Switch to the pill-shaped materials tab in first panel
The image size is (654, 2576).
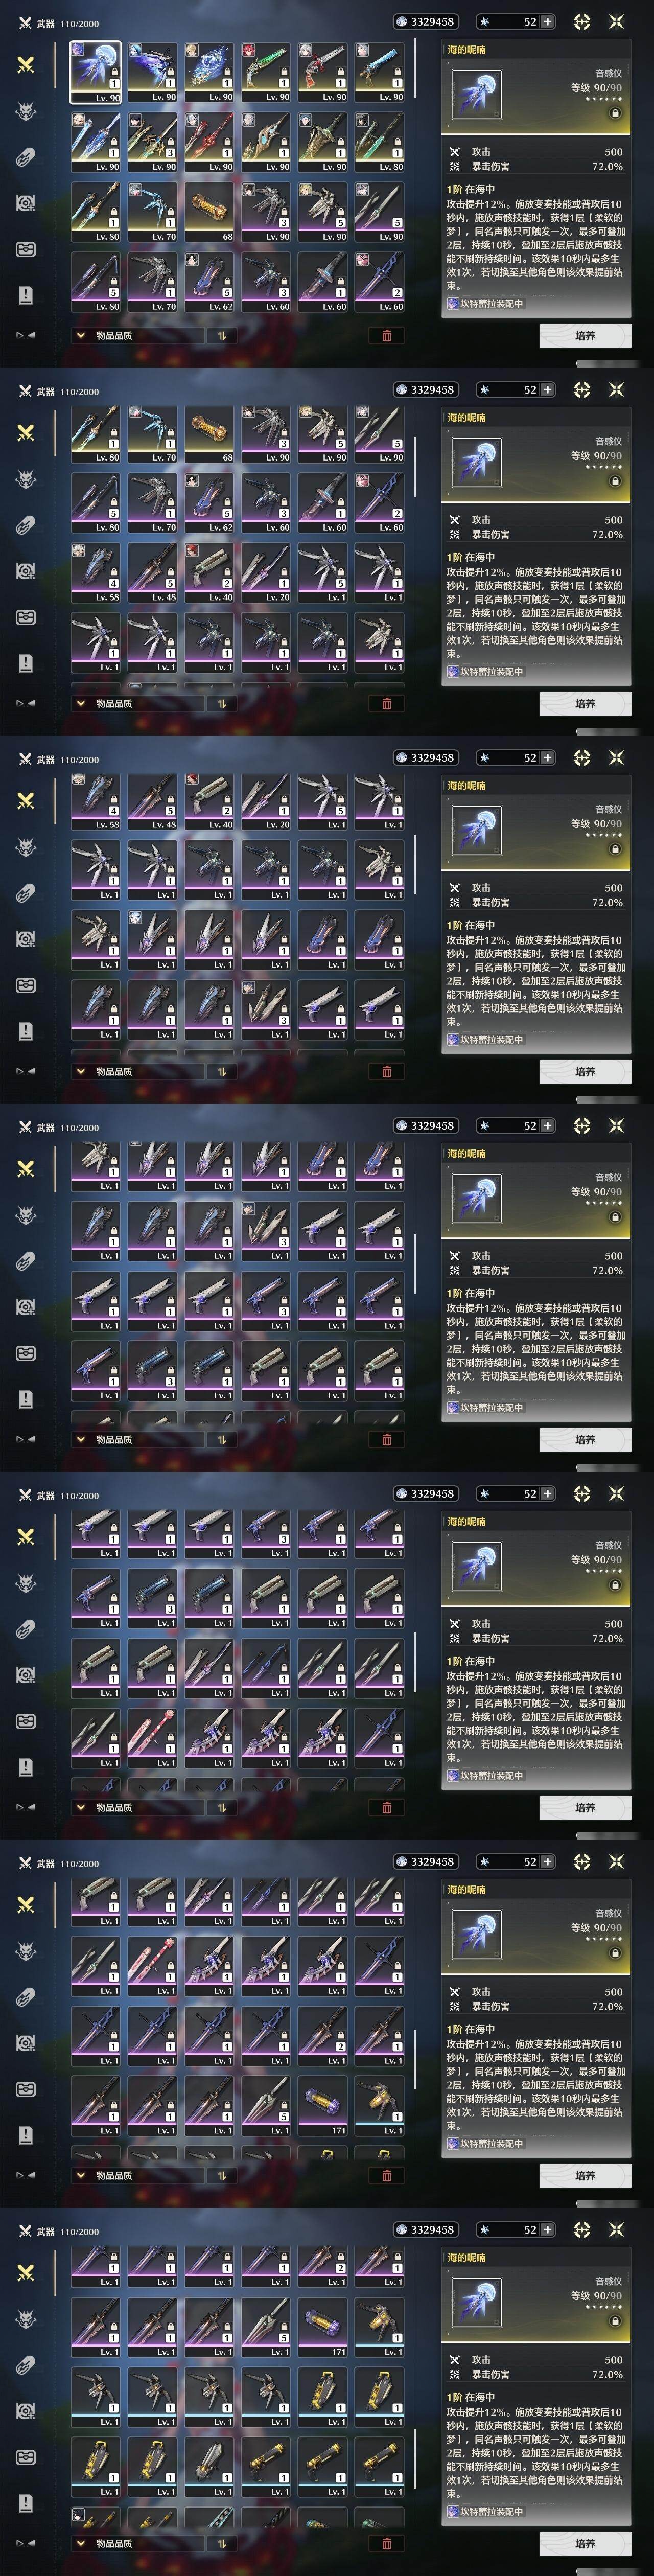(26, 157)
